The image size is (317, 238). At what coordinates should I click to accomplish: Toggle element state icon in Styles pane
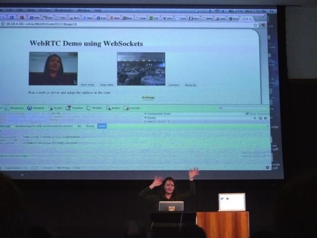(260, 118)
